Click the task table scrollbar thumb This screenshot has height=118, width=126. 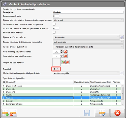coord(122,93)
